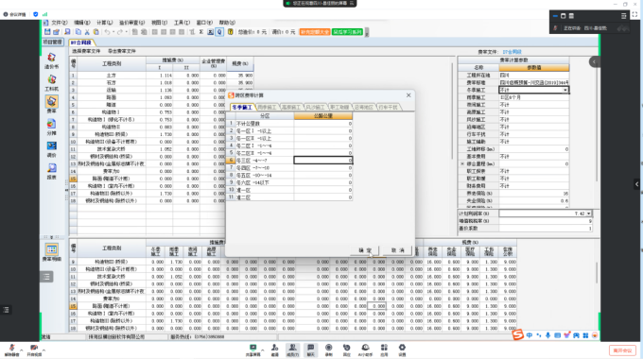Open the 计算 menu

105,23
